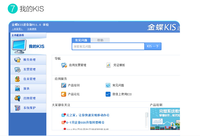
Task: Open 系统维护 system maintenance icon
Action: click(17, 108)
